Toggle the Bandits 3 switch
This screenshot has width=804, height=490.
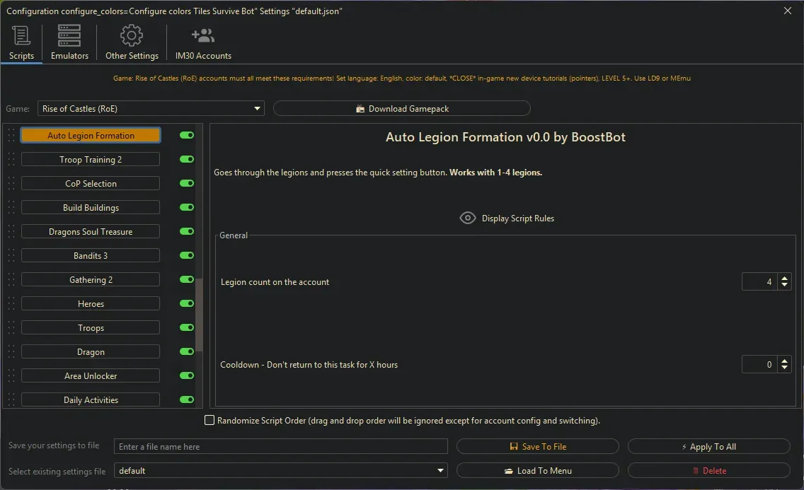click(187, 255)
